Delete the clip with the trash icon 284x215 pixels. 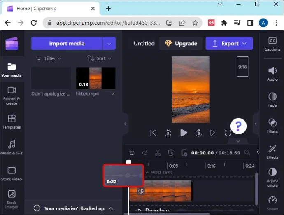[x=171, y=153]
